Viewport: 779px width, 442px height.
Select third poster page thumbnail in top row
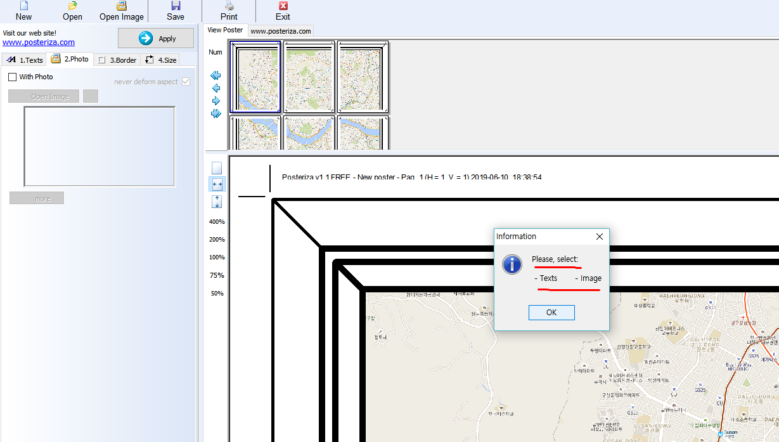pyautogui.click(x=363, y=77)
